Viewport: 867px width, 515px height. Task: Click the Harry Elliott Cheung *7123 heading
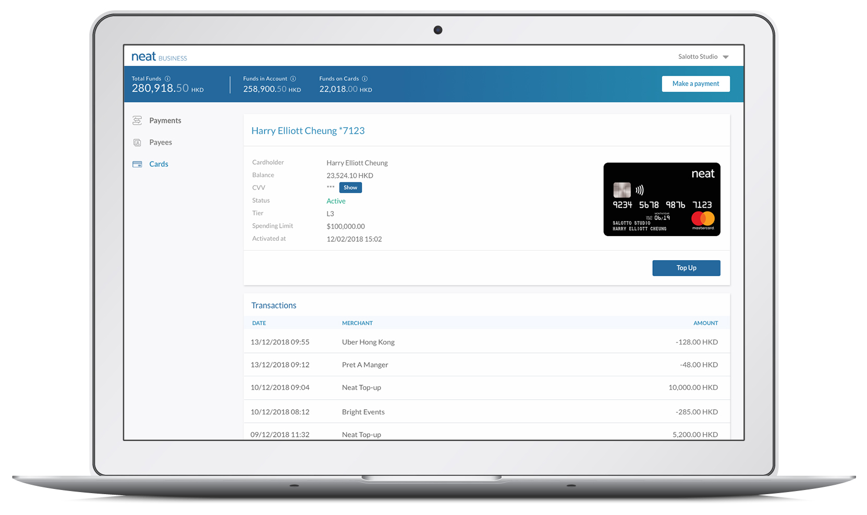(308, 131)
